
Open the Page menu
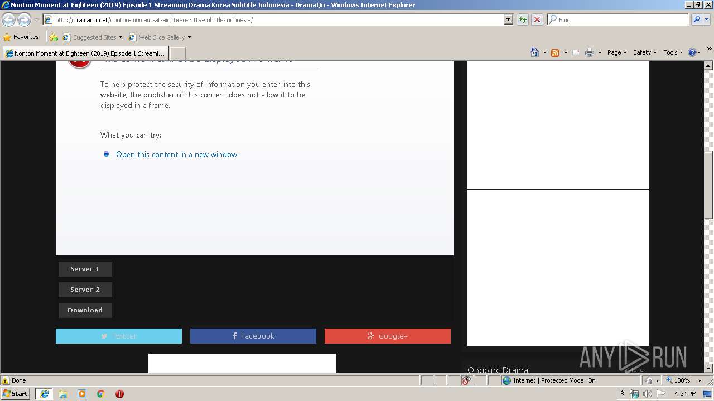point(616,52)
